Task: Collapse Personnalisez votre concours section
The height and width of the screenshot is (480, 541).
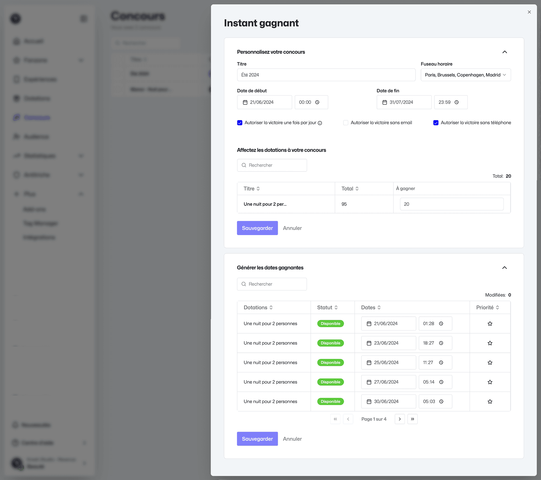Action: pyautogui.click(x=505, y=52)
